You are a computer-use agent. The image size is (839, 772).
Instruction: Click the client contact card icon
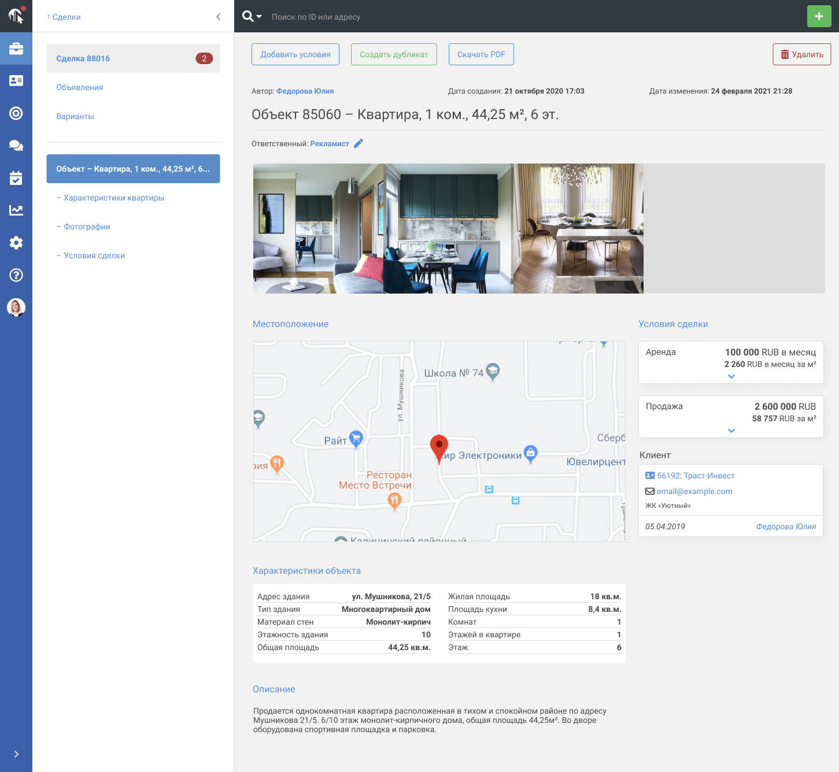650,476
